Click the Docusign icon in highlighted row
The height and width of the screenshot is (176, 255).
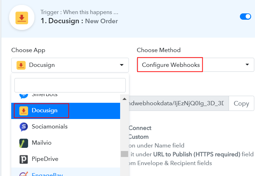click(24, 111)
